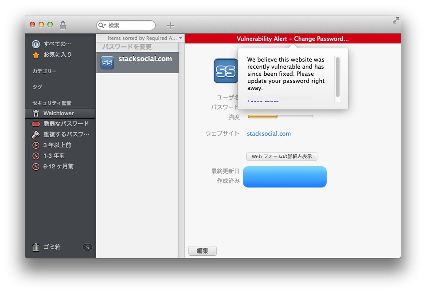Click the popover scrollbar
The image size is (426, 293).
coord(338,77)
